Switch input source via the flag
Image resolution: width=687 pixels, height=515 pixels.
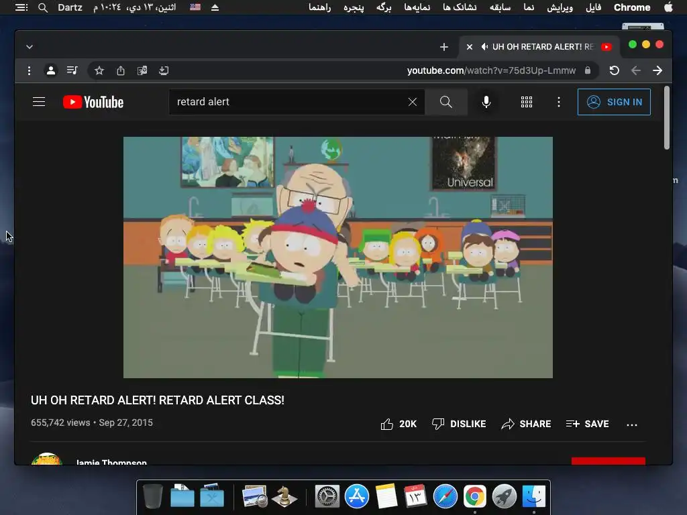coord(195,7)
